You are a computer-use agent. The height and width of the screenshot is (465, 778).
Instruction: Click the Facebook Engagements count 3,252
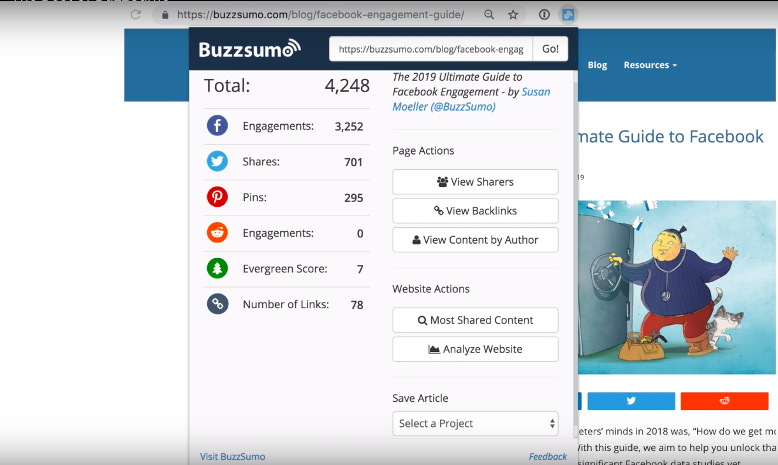349,126
